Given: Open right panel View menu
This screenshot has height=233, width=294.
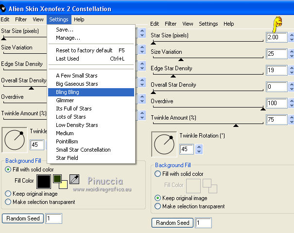Looking at the screenshot, I should (188, 24).
